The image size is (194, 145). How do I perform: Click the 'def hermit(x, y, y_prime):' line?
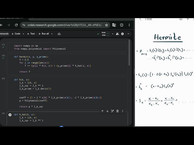tap(31, 57)
